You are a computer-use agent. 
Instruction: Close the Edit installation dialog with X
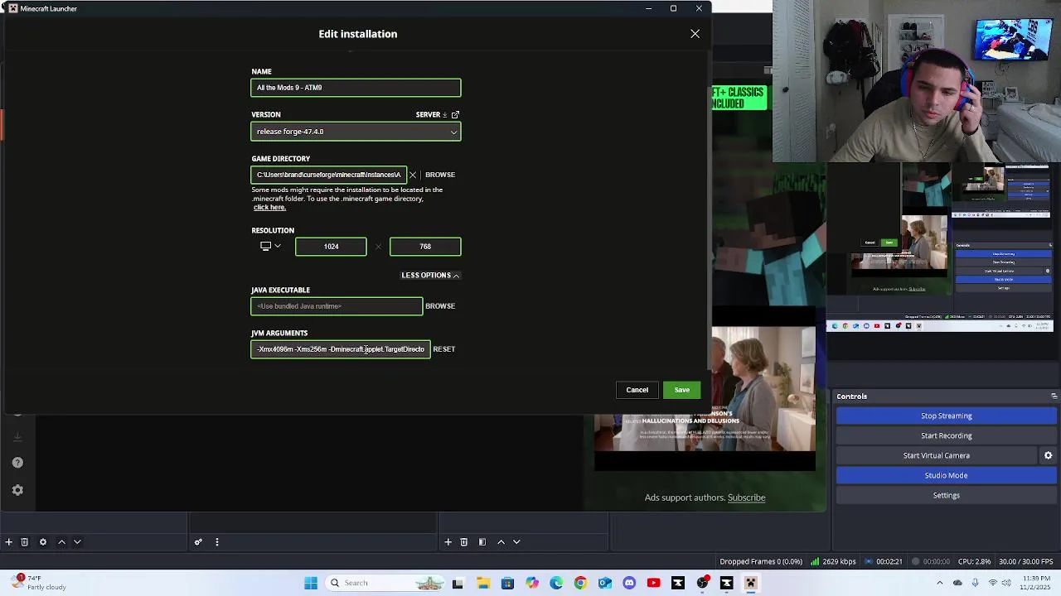pos(695,34)
